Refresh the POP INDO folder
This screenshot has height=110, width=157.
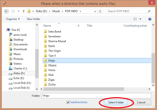click(x=100, y=11)
